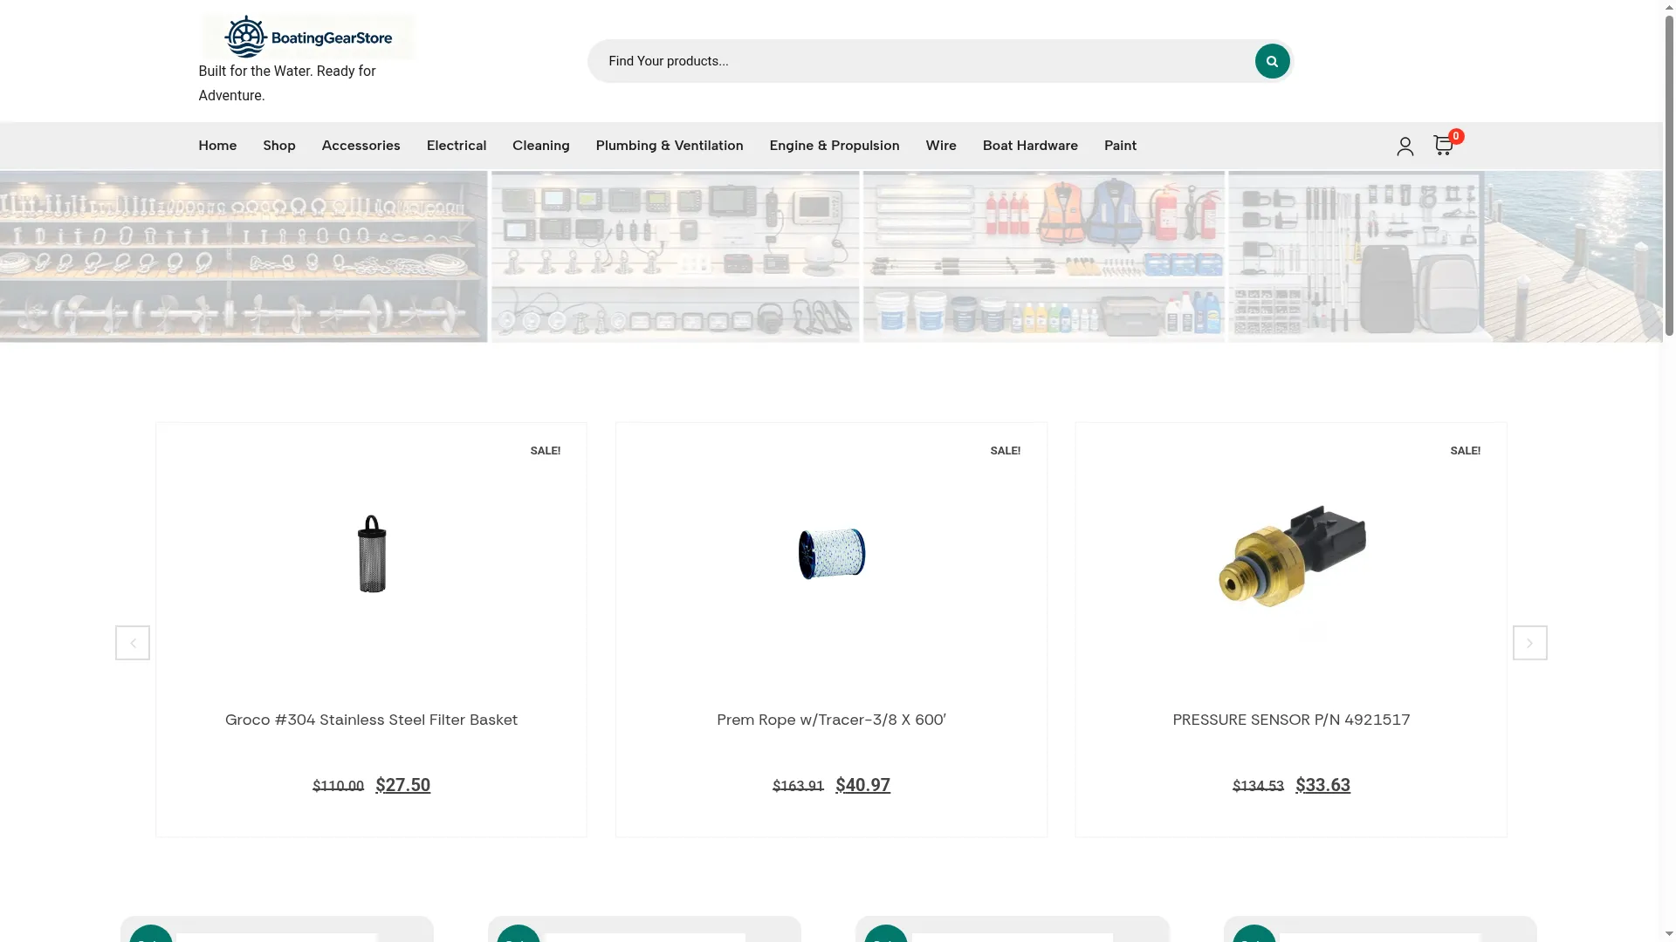The width and height of the screenshot is (1676, 942).
Task: Open the Paint menu item
Action: point(1120,146)
